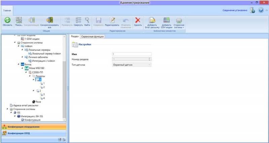This screenshot has width=269, height=143.
Task: Select sensor 4 in the tree
Action: [x=42, y=98]
